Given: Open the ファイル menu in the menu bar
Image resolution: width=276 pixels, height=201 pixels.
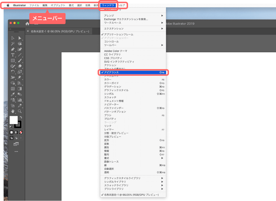Looking at the screenshot, I should point(34,5).
